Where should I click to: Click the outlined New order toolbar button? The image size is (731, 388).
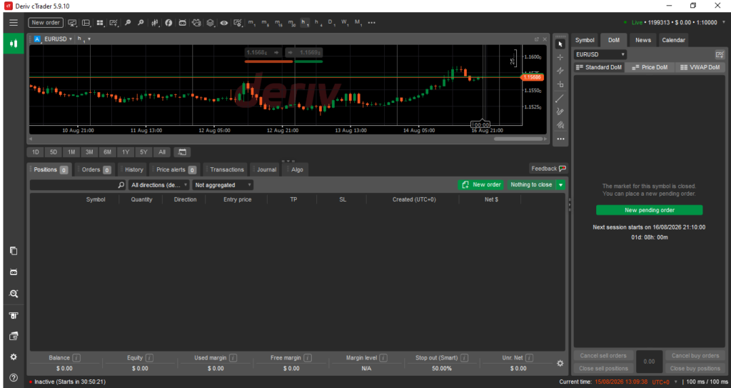coord(46,22)
